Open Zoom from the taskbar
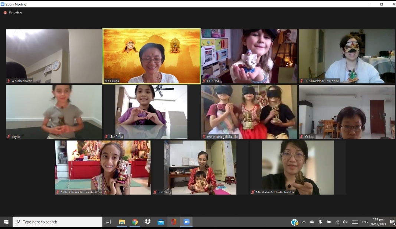 [x=186, y=222]
